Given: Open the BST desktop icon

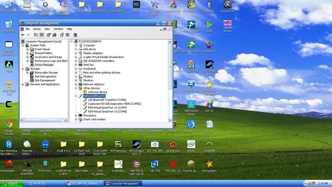Looking at the screenshot, I should point(136,6).
